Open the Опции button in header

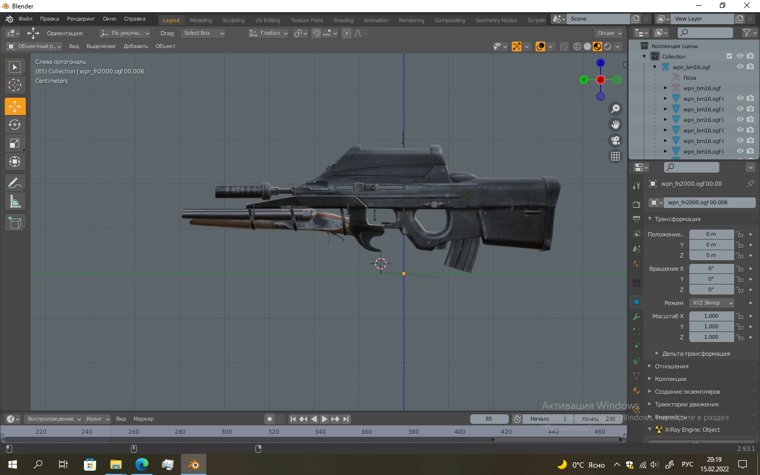pyautogui.click(x=609, y=33)
